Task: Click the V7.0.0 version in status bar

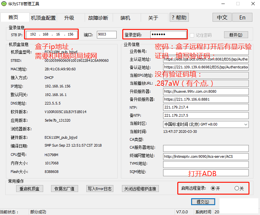Action: (x=182, y=212)
